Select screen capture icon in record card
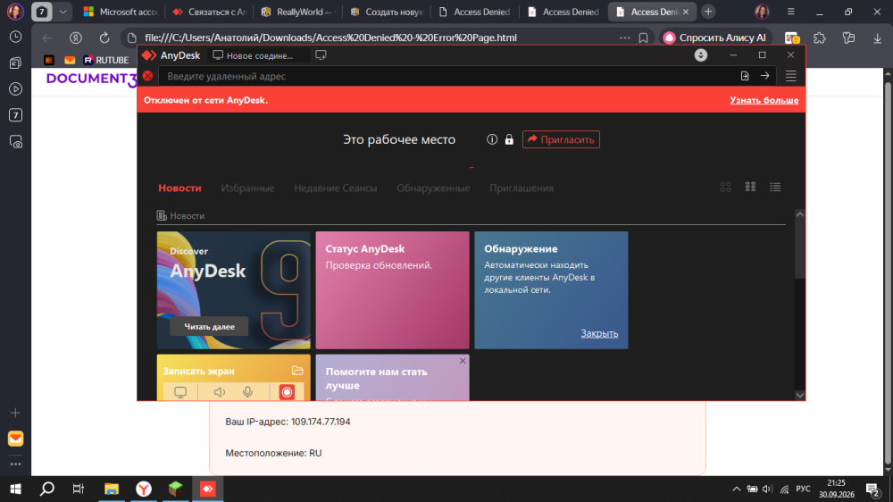 pos(180,392)
